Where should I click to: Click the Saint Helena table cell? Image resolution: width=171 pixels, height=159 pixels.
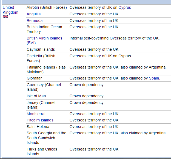38,127
